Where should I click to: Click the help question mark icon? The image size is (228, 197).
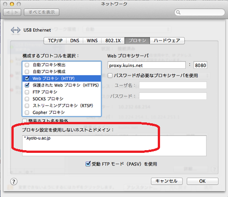(14, 182)
